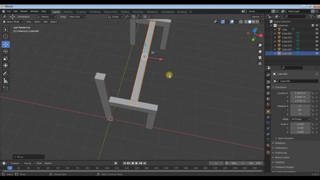Viewport: 320px width, 180px height.
Task: Open the Texture properties checker tab
Action: click(268, 152)
